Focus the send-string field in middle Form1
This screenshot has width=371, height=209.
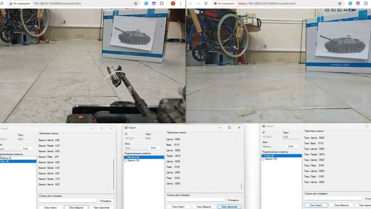coord(196,200)
